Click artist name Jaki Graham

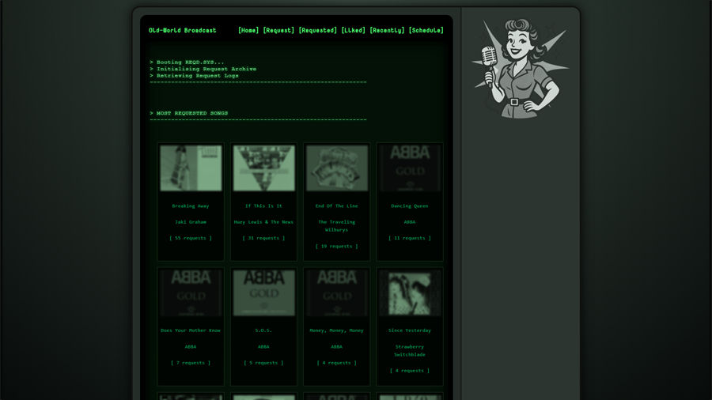click(191, 222)
